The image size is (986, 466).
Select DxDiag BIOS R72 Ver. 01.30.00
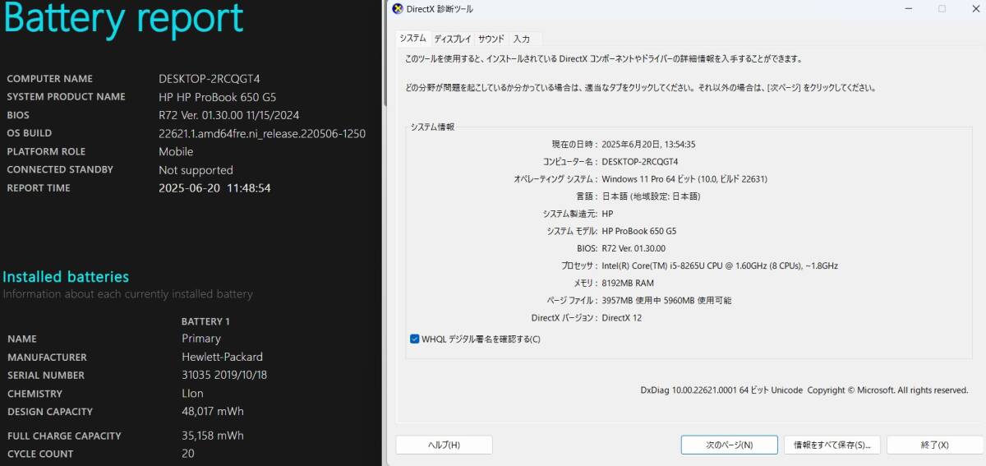[634, 248]
